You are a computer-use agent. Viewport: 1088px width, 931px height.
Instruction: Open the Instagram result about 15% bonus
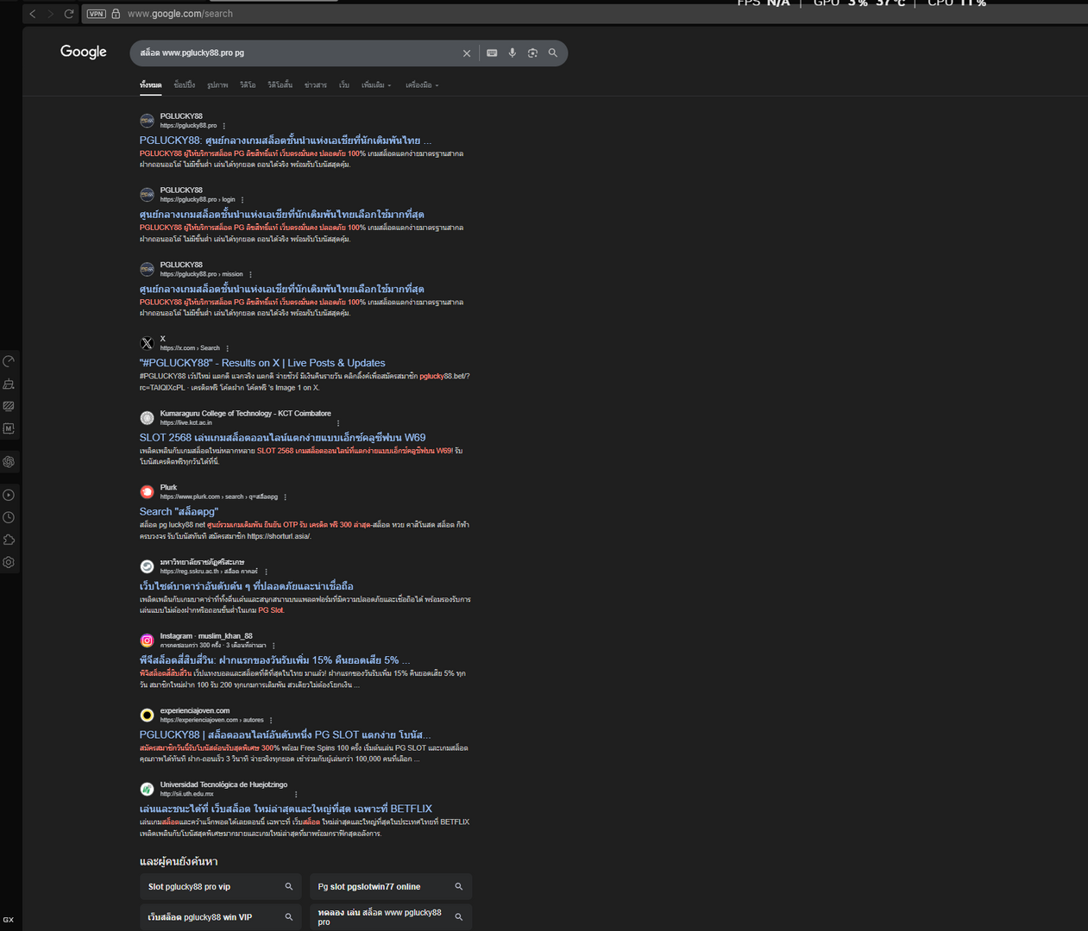275,661
